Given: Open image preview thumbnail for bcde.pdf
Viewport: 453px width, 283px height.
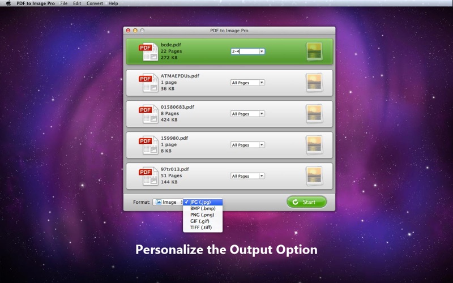Looking at the screenshot, I should [x=314, y=52].
